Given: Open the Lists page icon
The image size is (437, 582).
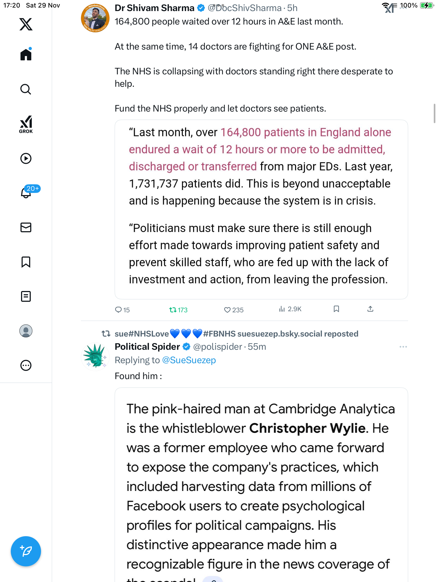Looking at the screenshot, I should point(26,296).
